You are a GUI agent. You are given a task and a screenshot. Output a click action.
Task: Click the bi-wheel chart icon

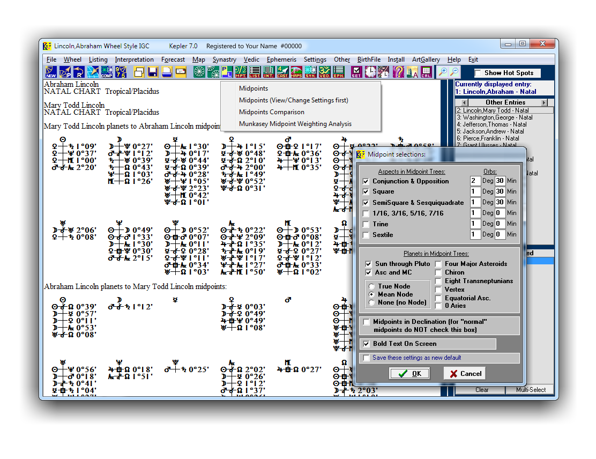213,72
